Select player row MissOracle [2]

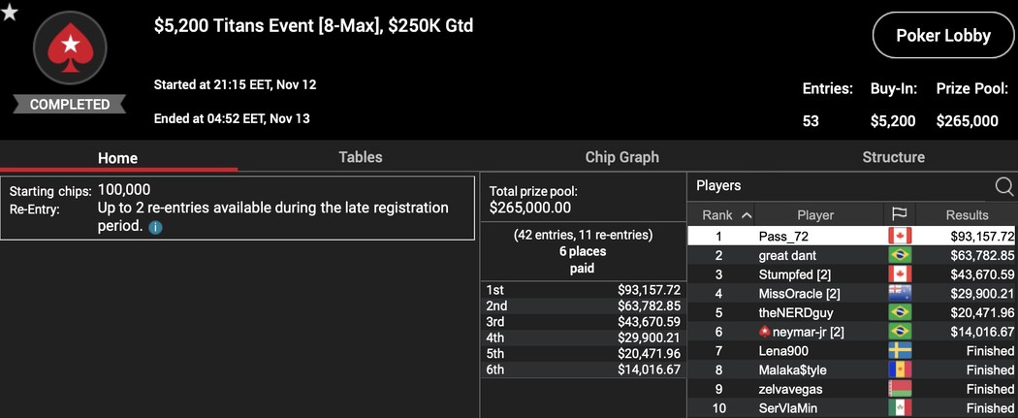852,294
